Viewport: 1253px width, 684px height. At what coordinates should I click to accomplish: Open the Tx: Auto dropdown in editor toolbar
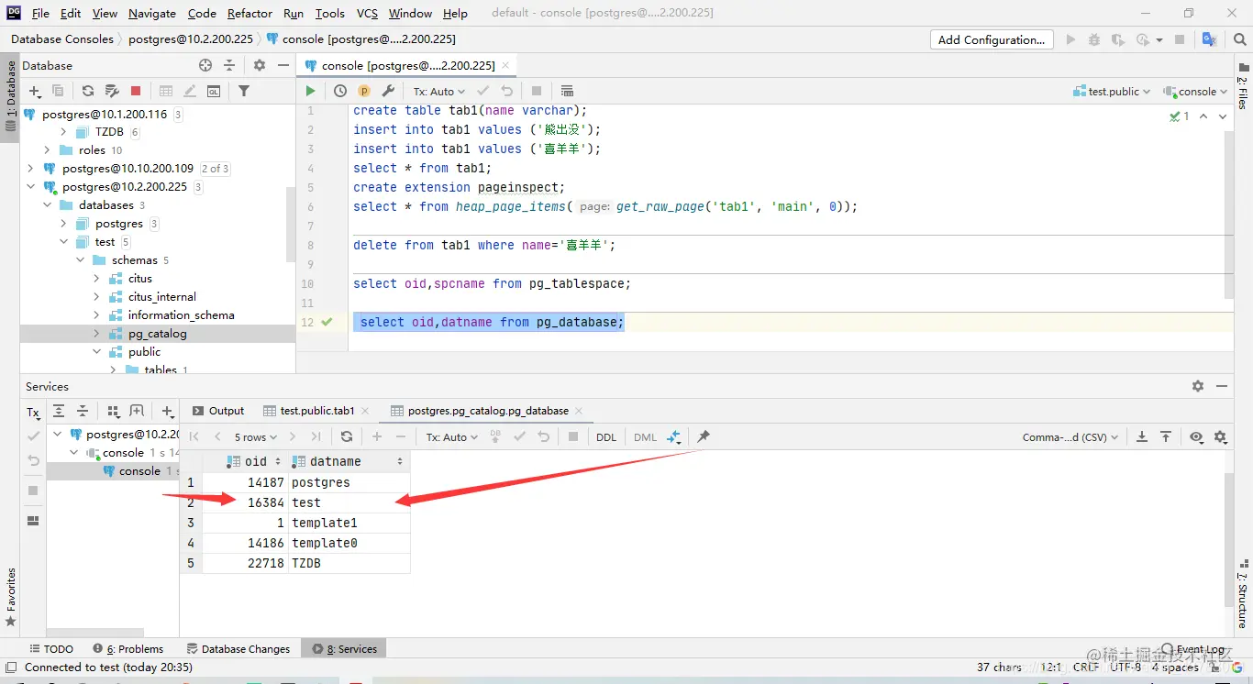pyautogui.click(x=438, y=91)
